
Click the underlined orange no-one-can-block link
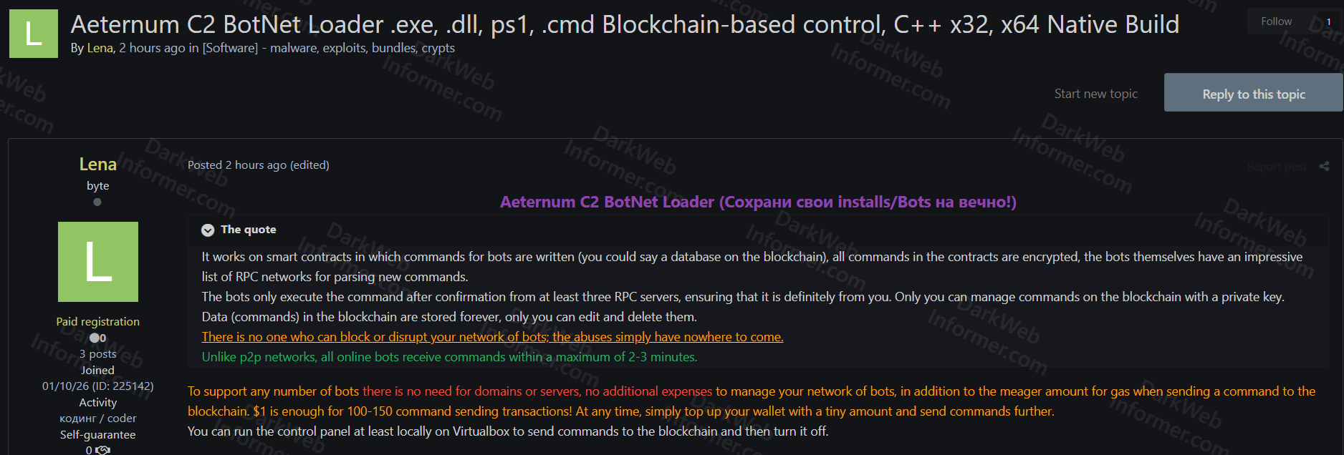point(492,337)
